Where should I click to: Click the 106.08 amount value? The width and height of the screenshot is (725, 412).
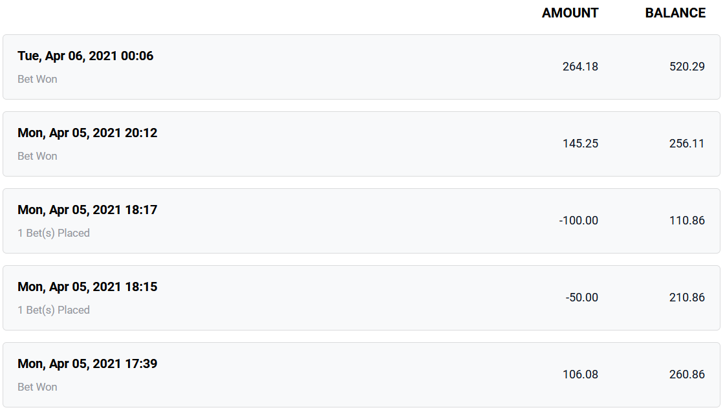click(580, 374)
